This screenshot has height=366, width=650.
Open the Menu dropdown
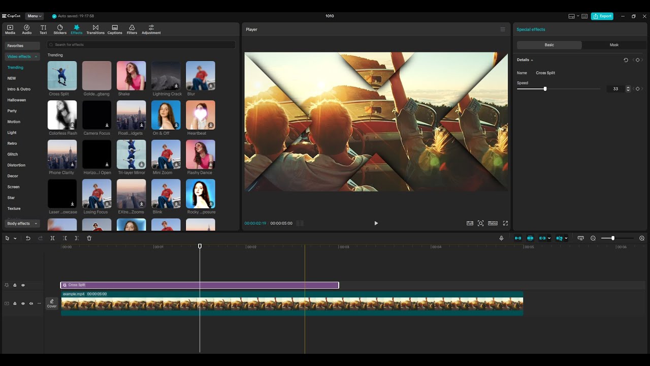click(x=35, y=16)
